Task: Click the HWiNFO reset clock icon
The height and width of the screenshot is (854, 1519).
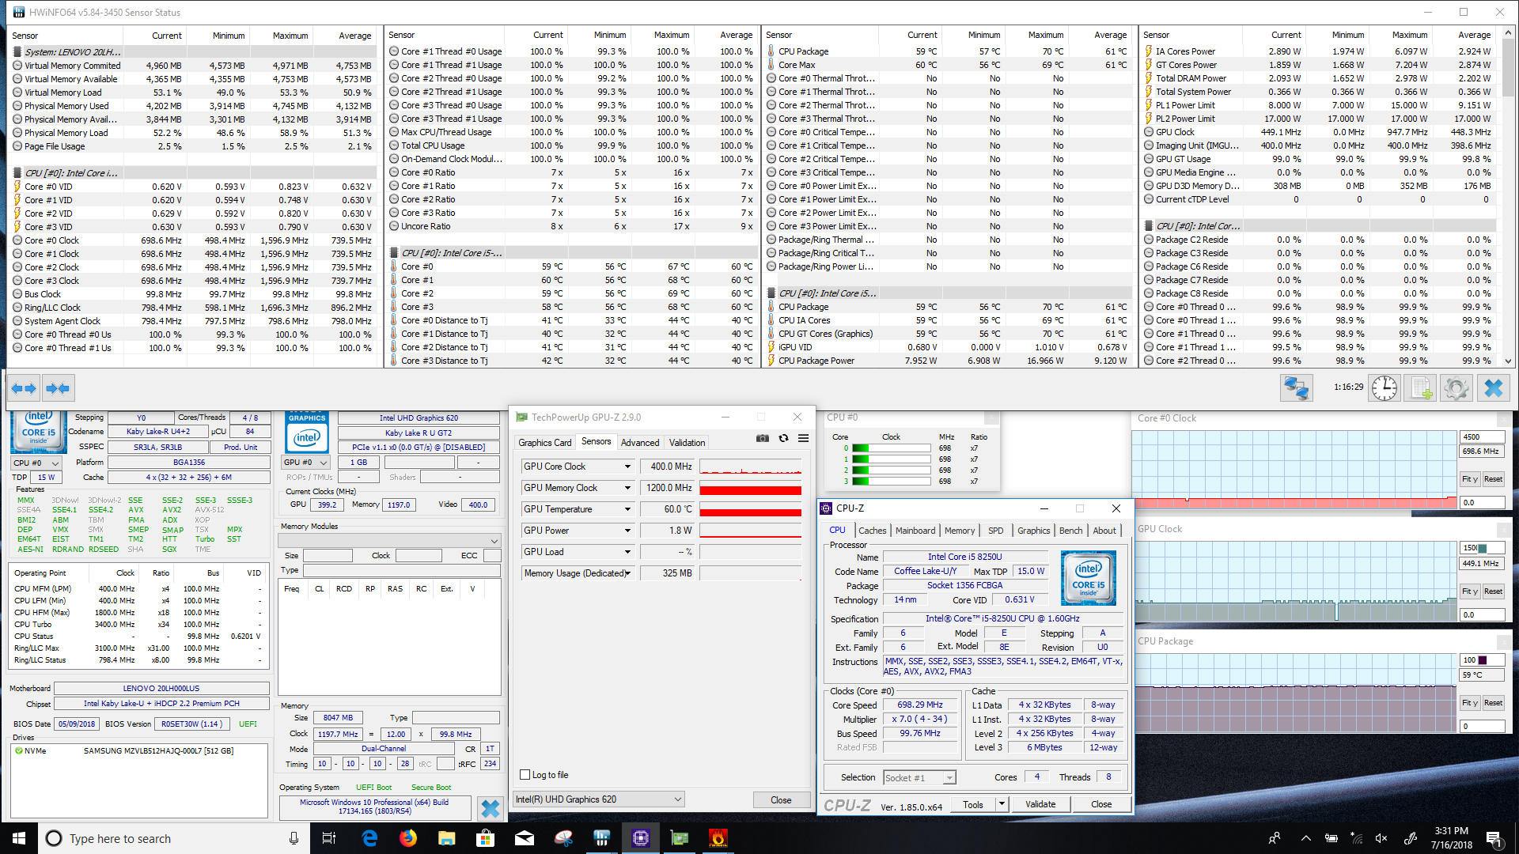Action: 1384,387
